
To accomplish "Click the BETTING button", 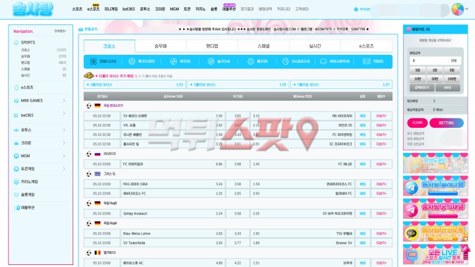I will click(446, 123).
